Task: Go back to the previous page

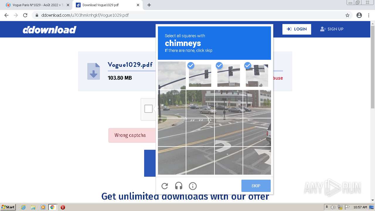Action: coord(6,15)
